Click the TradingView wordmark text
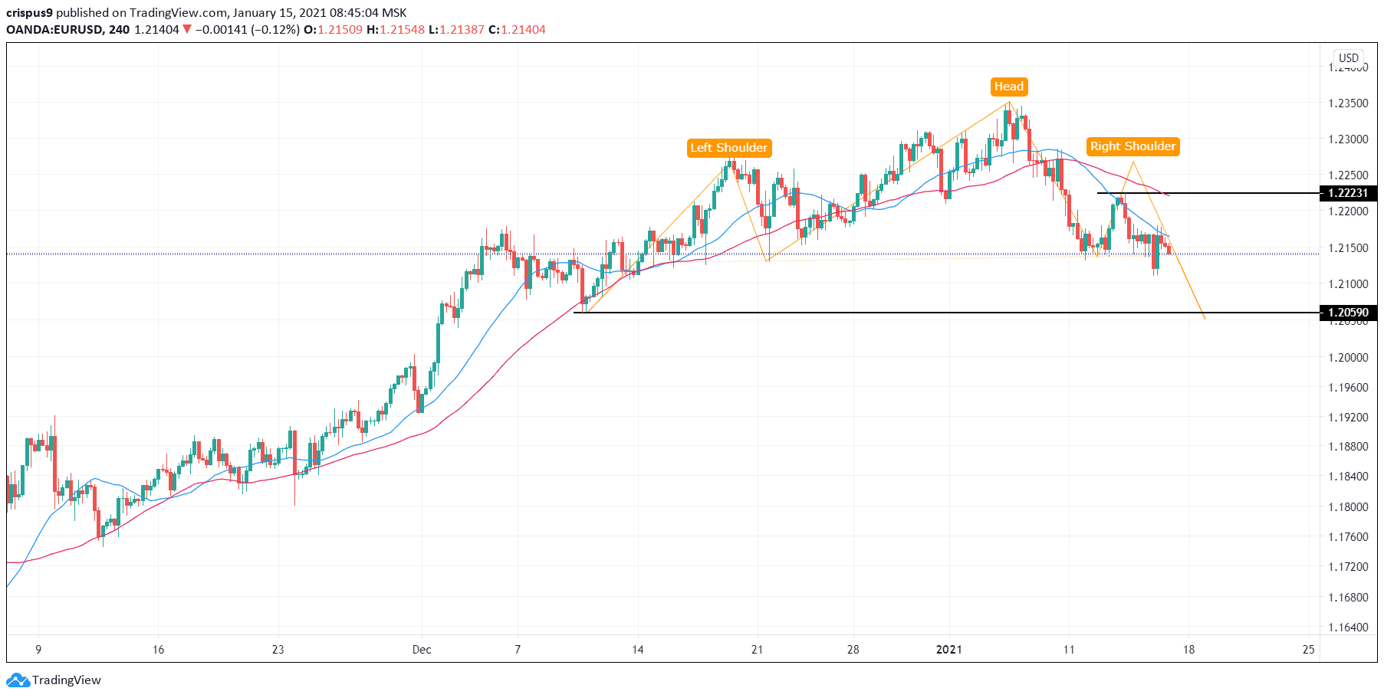Viewport: 1384px width, 698px height. (67, 680)
